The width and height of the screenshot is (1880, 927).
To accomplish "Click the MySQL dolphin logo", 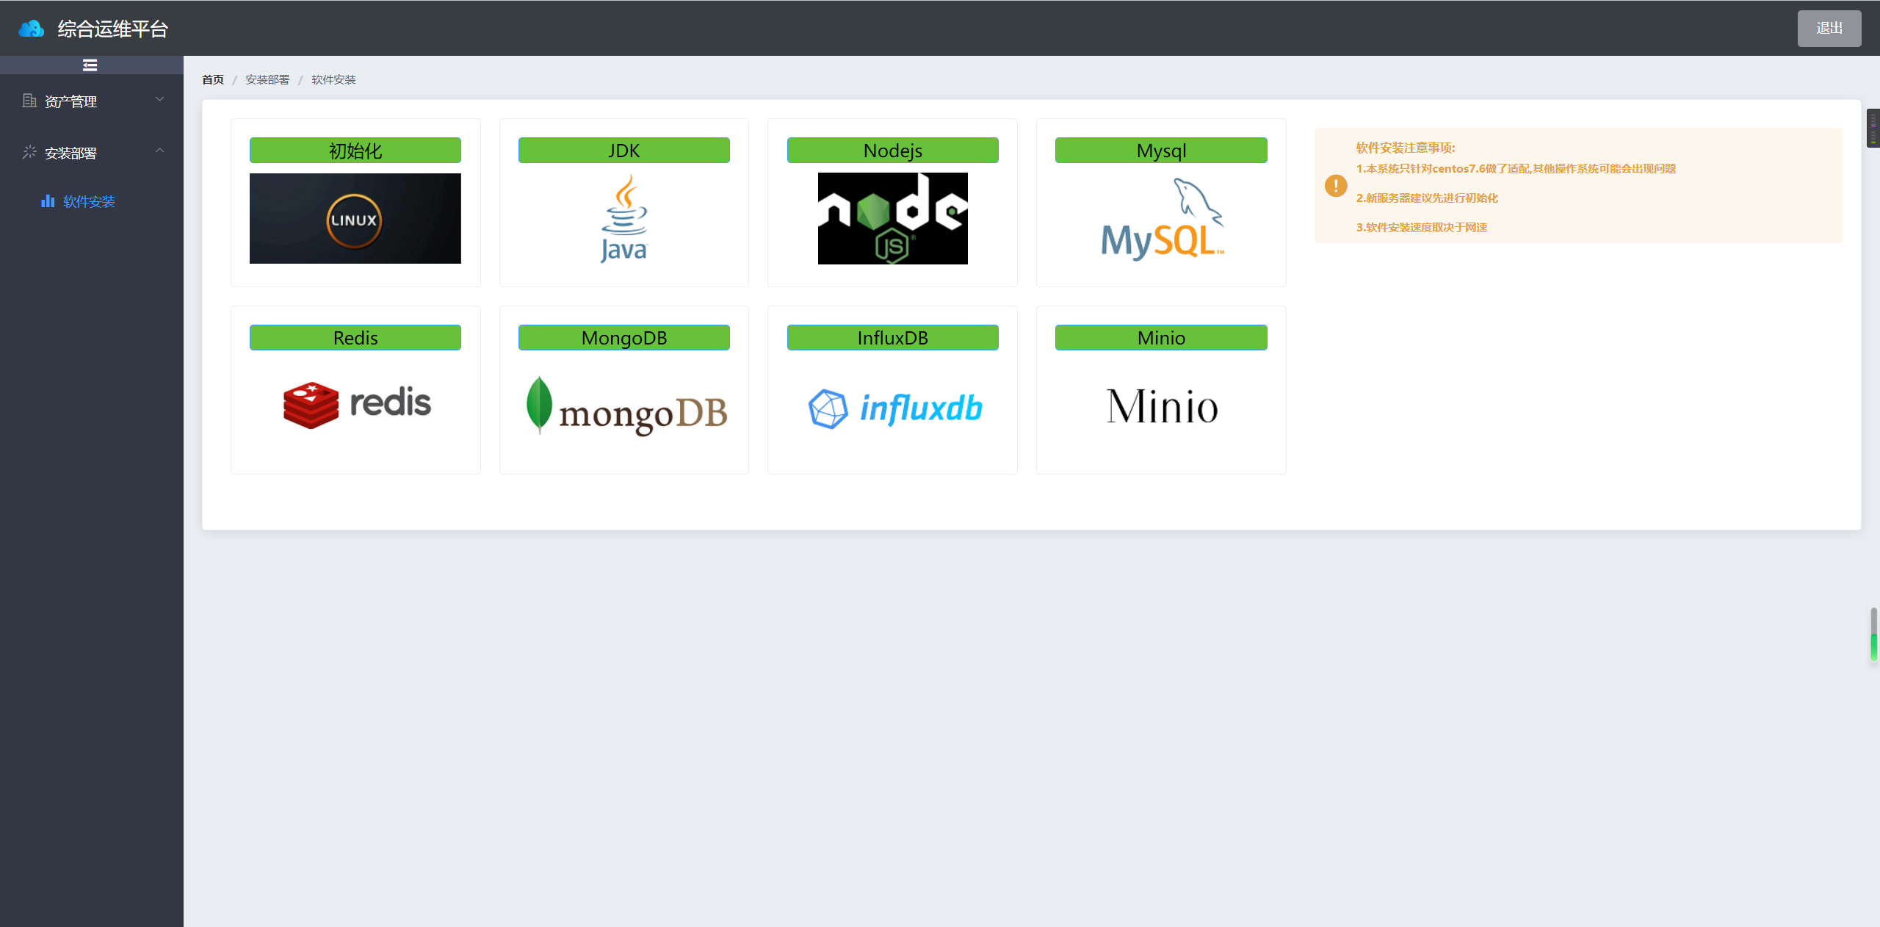I will (1160, 218).
